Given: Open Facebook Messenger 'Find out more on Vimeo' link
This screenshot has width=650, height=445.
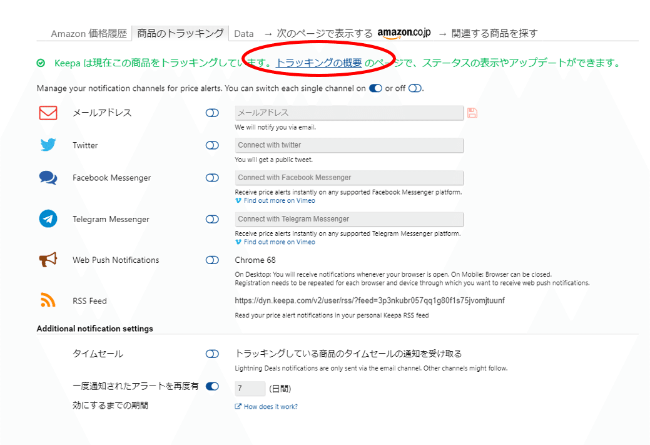Looking at the screenshot, I should pyautogui.click(x=280, y=201).
